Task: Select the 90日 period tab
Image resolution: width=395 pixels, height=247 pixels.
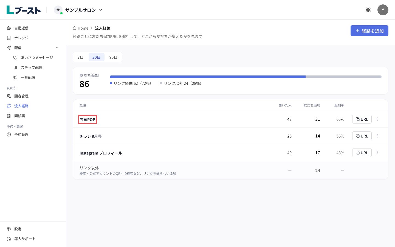Action: click(x=113, y=57)
